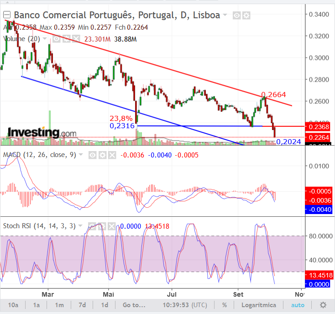
Task: Open the Go to... date dialog
Action: 134,305
